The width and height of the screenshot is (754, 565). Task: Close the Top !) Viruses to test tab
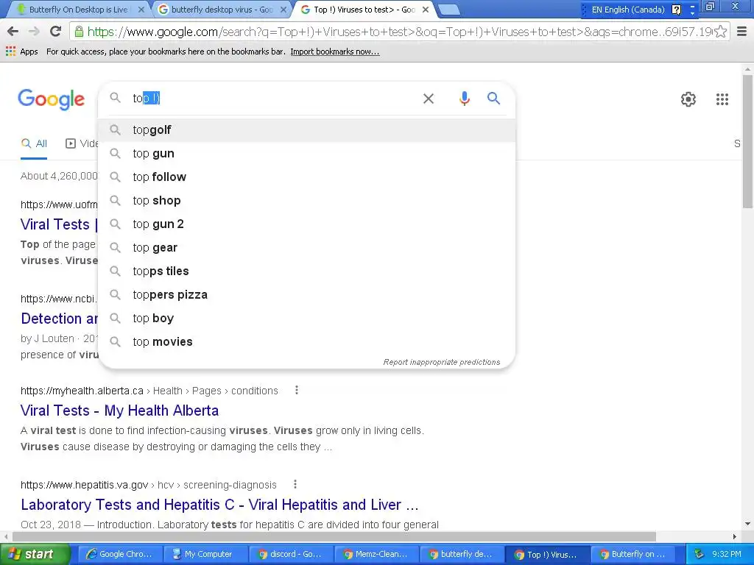426,10
